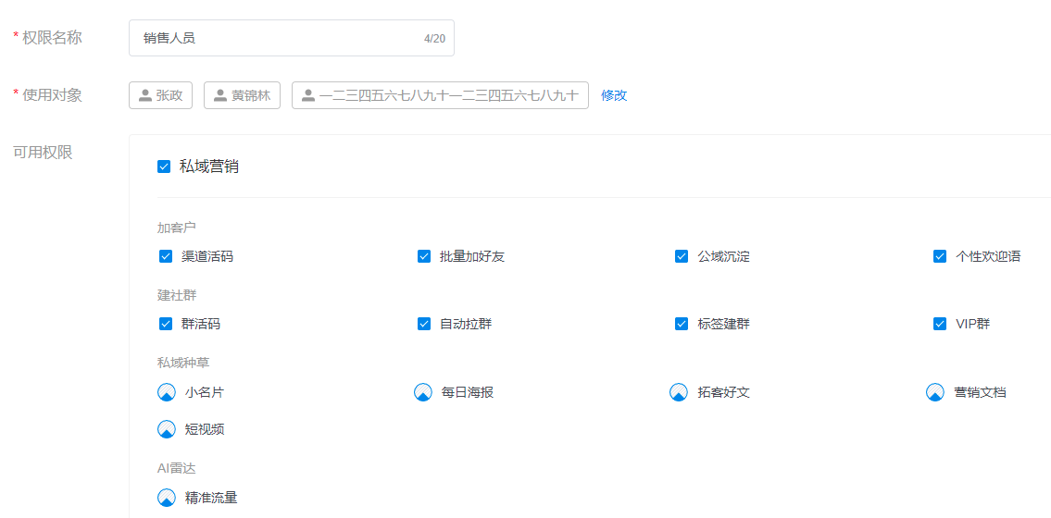Image resolution: width=1051 pixels, height=518 pixels.
Task: Deselect the 标签建群 checkbox
Action: click(682, 324)
